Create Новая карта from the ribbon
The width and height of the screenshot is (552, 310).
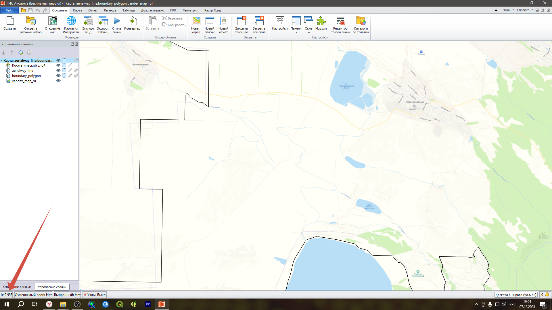tap(196, 21)
